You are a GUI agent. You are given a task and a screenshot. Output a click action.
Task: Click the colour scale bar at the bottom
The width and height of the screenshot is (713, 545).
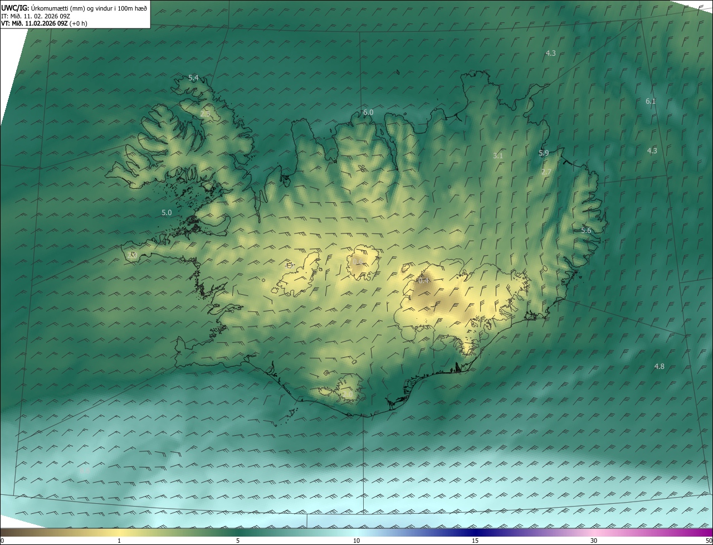[356, 532]
